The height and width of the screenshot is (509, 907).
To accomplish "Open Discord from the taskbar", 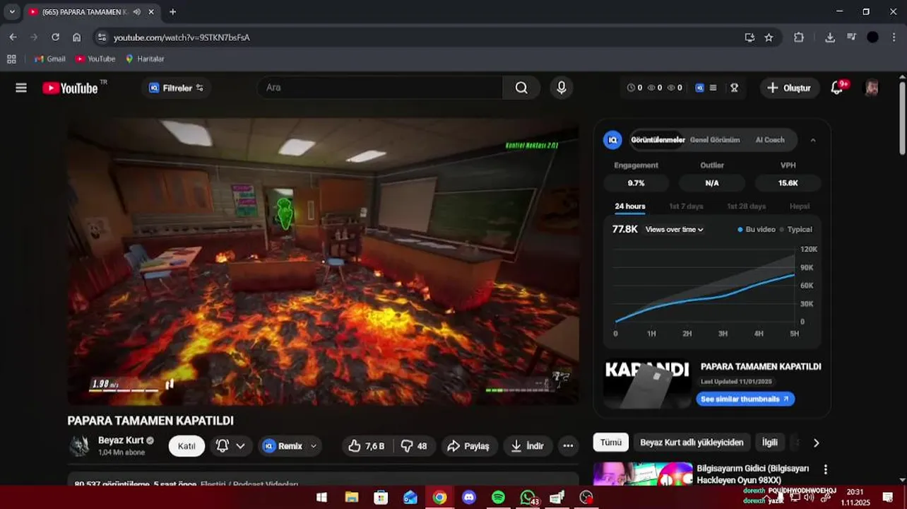I will pyautogui.click(x=469, y=498).
